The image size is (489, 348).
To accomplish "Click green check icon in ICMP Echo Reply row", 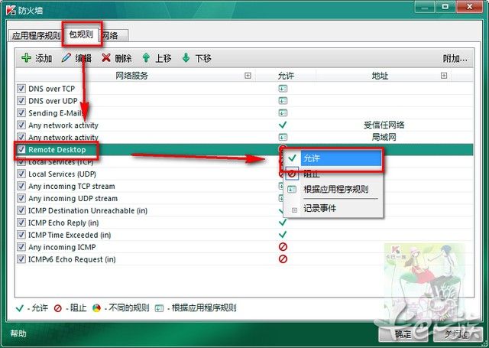I will [283, 223].
